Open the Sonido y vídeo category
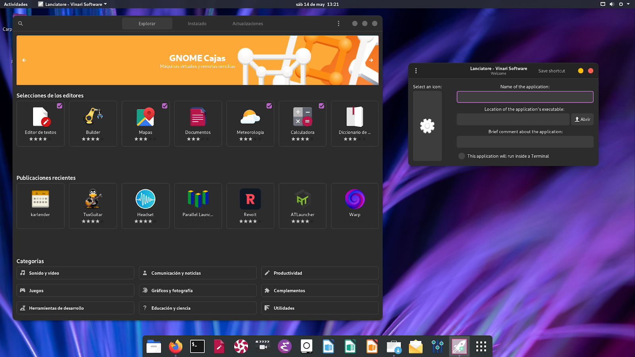The height and width of the screenshot is (357, 635). tap(75, 273)
